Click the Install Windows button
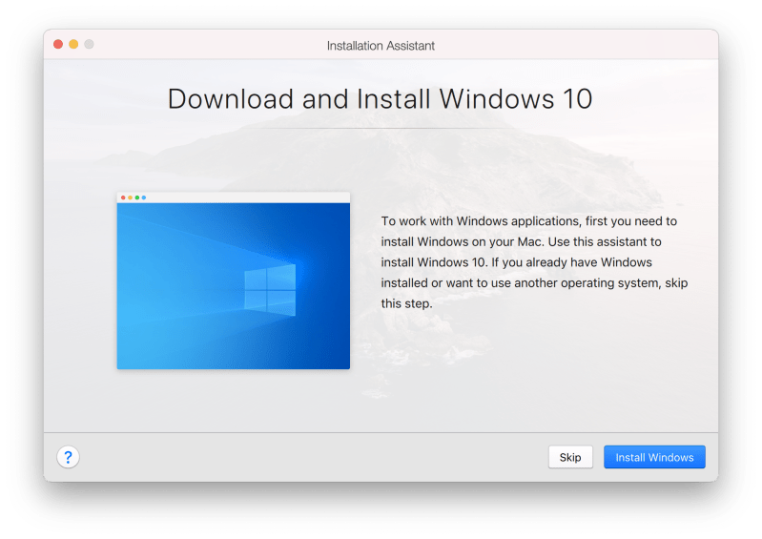 point(654,457)
